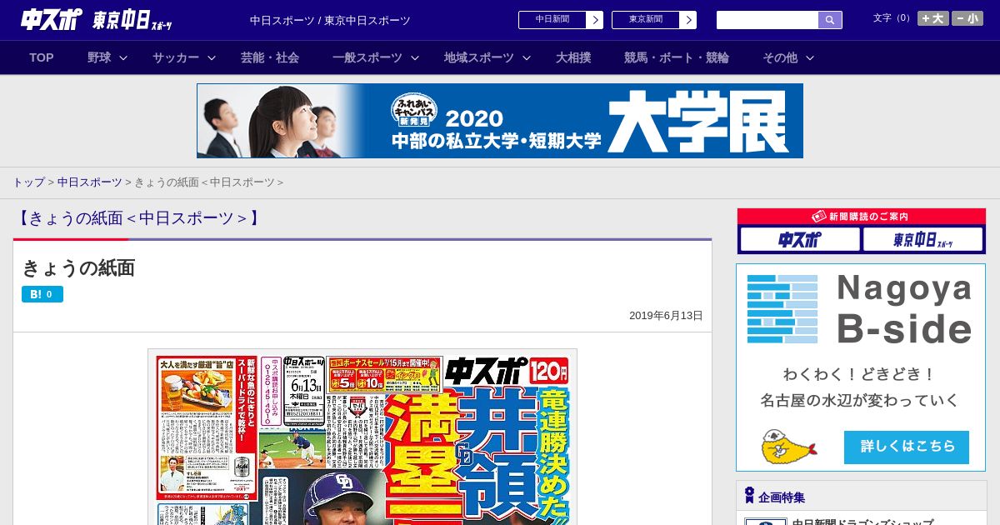Viewport: 1000px width, 525px height.
Task: Go to トップ breadcrumb link
Action: pyautogui.click(x=28, y=182)
